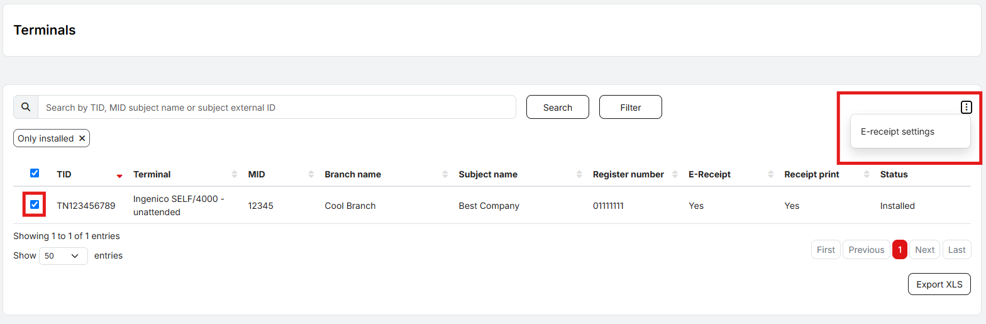Click the Status column header
986x324 pixels.
[894, 174]
